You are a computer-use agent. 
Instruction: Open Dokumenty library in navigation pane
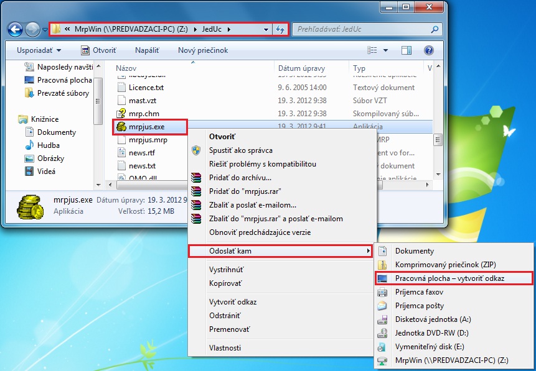50,132
